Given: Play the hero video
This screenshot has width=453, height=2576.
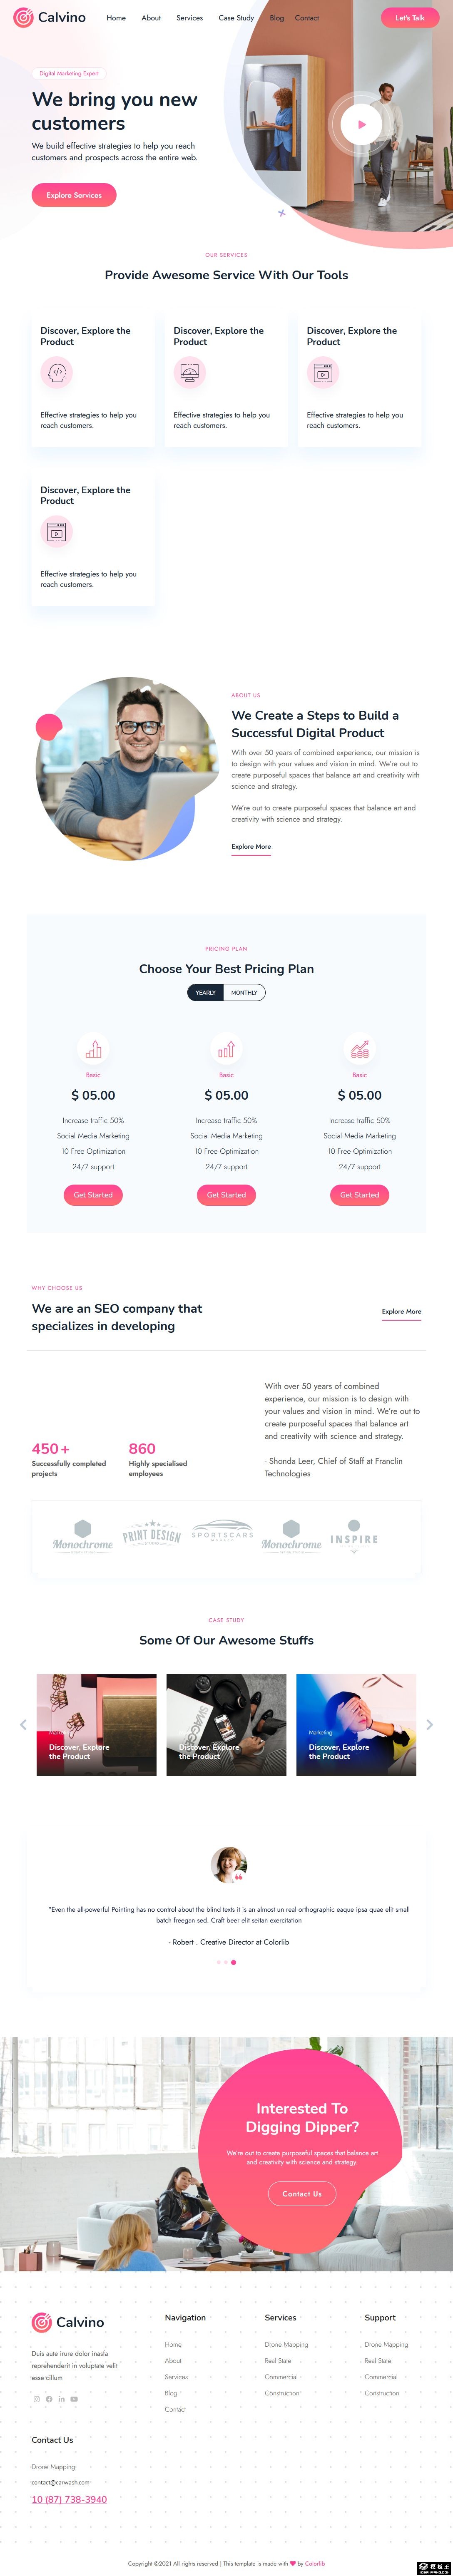Looking at the screenshot, I should pyautogui.click(x=361, y=125).
